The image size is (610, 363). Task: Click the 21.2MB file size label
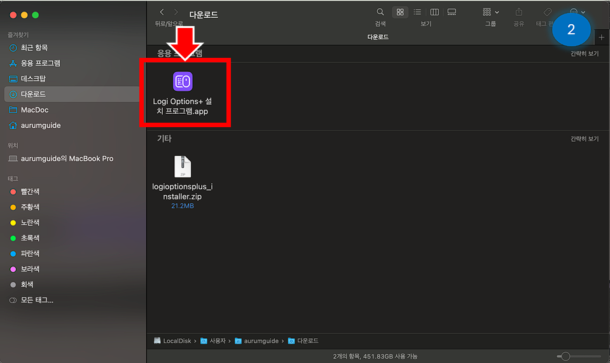183,206
